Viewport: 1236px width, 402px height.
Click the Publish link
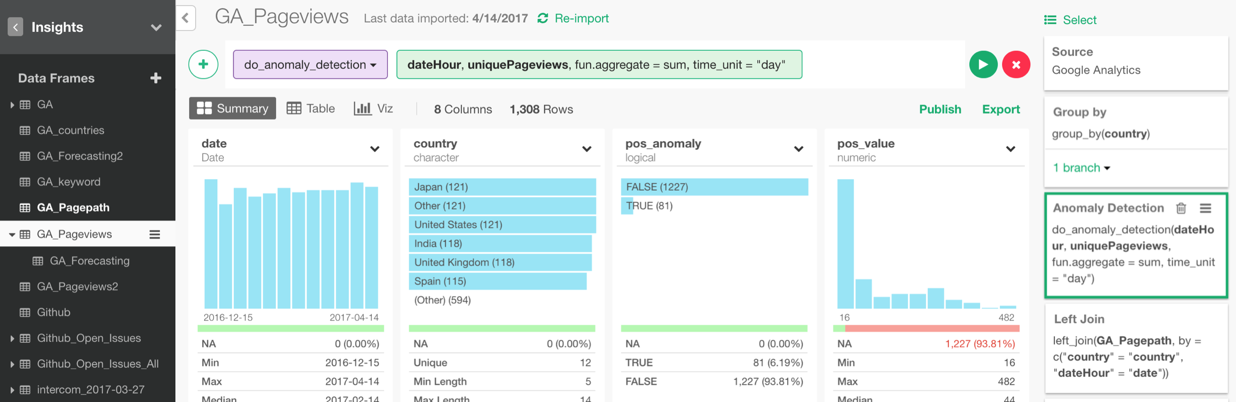point(939,109)
